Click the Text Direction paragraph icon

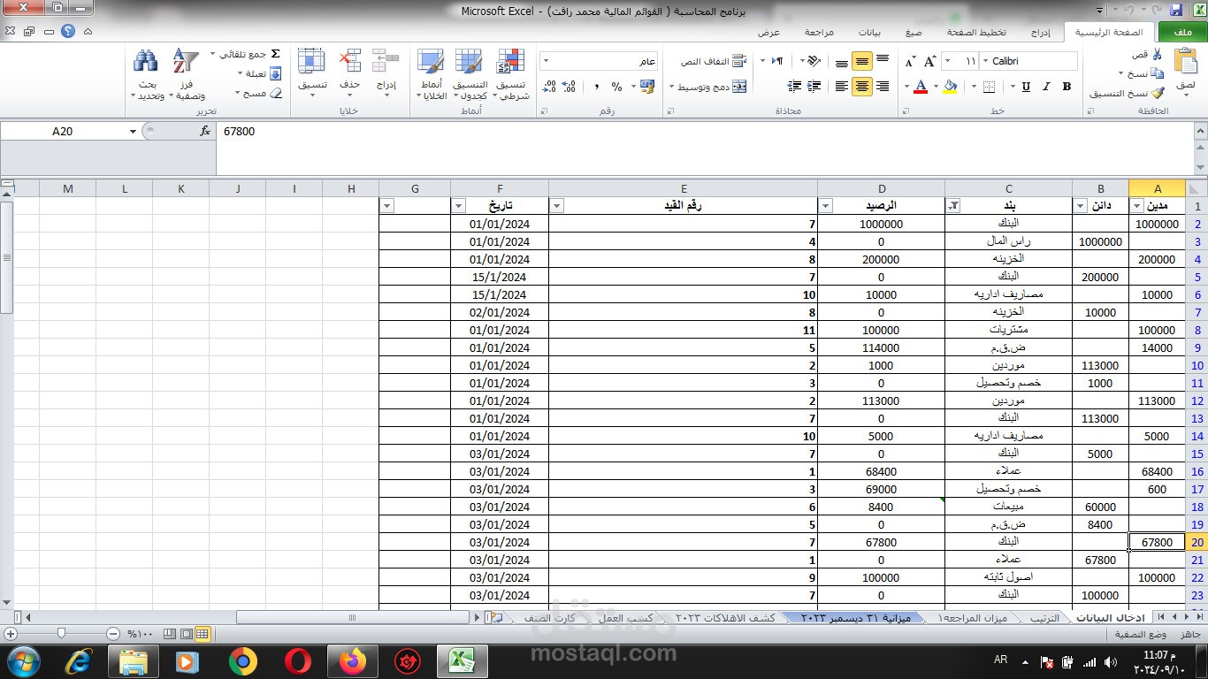pyautogui.click(x=777, y=61)
